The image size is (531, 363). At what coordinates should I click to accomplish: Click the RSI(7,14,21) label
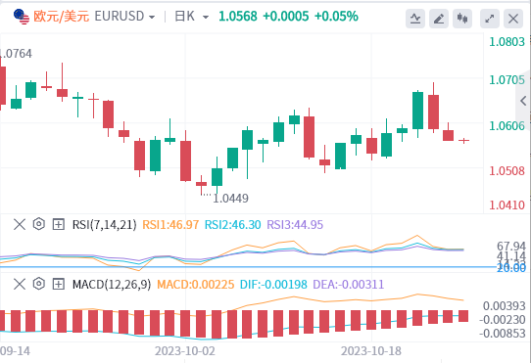pos(104,225)
